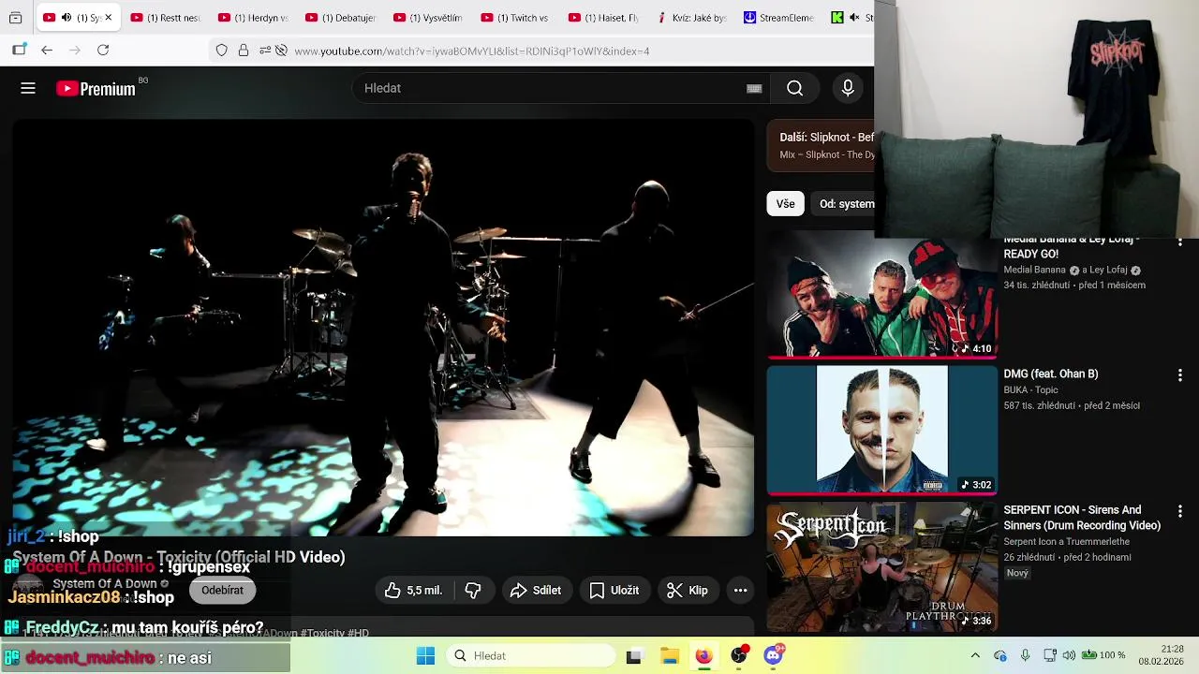This screenshot has height=674, width=1199.
Task: Open the on-screen keyboard in search box
Action: tap(754, 88)
